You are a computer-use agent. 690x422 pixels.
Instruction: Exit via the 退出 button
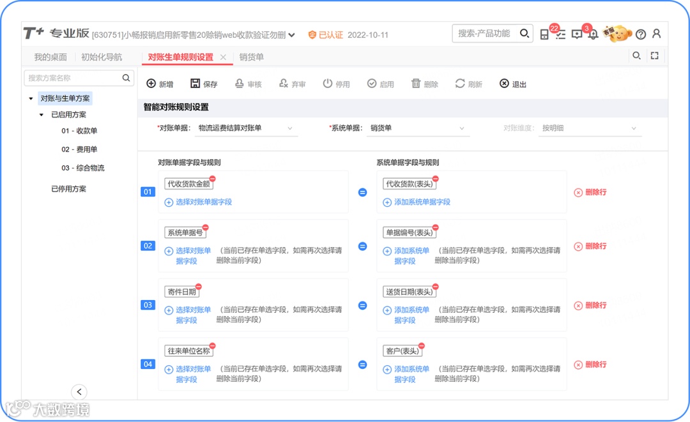point(513,84)
